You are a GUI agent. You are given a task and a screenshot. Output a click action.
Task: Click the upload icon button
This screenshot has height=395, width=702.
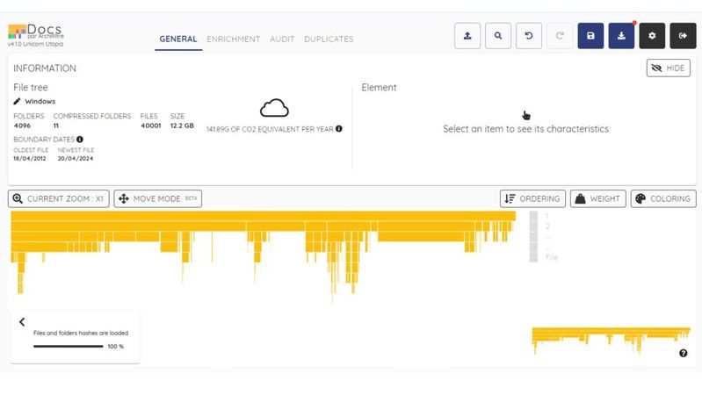click(x=467, y=36)
